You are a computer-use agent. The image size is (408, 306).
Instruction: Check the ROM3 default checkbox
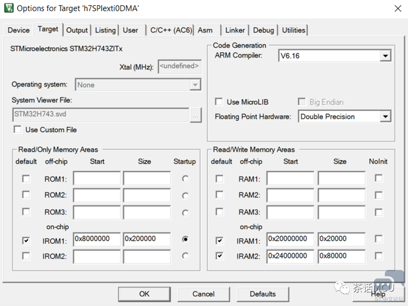pos(26,212)
